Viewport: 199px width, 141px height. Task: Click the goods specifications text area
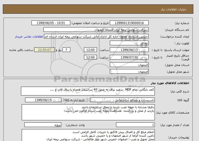pyautogui.click(x=88, y=112)
